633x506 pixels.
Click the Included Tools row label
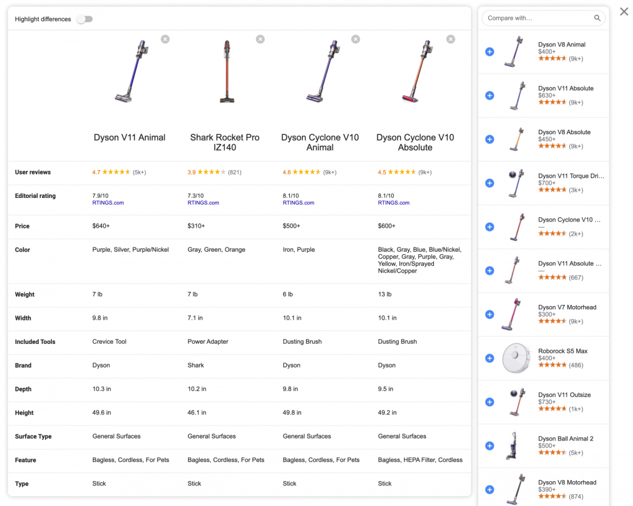pyautogui.click(x=35, y=341)
